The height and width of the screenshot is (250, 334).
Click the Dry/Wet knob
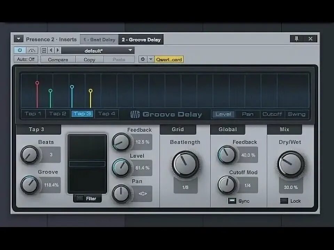tap(291, 164)
